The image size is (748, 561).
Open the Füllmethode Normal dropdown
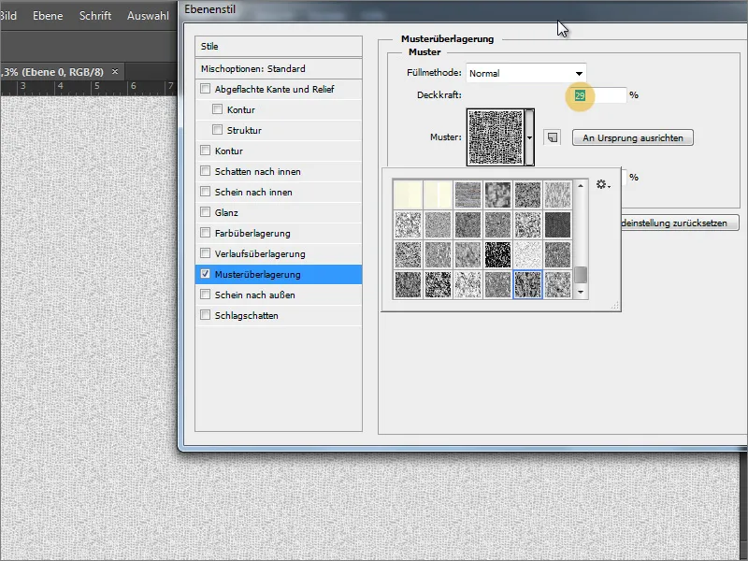click(525, 74)
